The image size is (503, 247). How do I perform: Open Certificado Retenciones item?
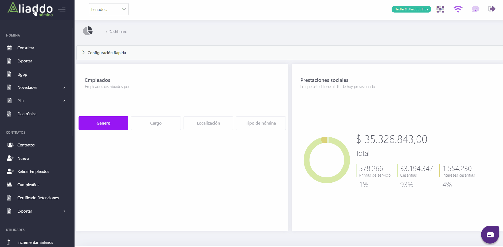[x=38, y=198]
